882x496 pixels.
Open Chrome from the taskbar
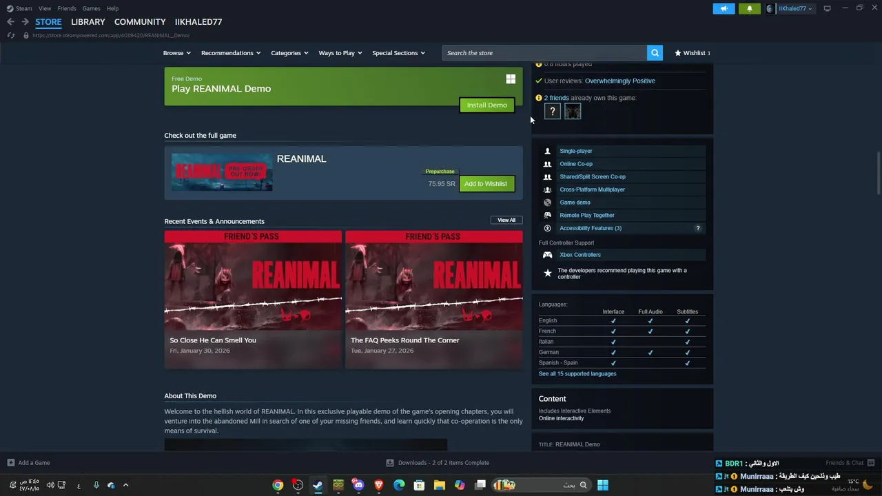[278, 485]
